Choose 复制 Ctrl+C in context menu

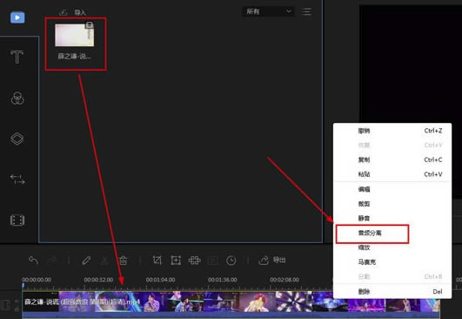pyautogui.click(x=392, y=159)
